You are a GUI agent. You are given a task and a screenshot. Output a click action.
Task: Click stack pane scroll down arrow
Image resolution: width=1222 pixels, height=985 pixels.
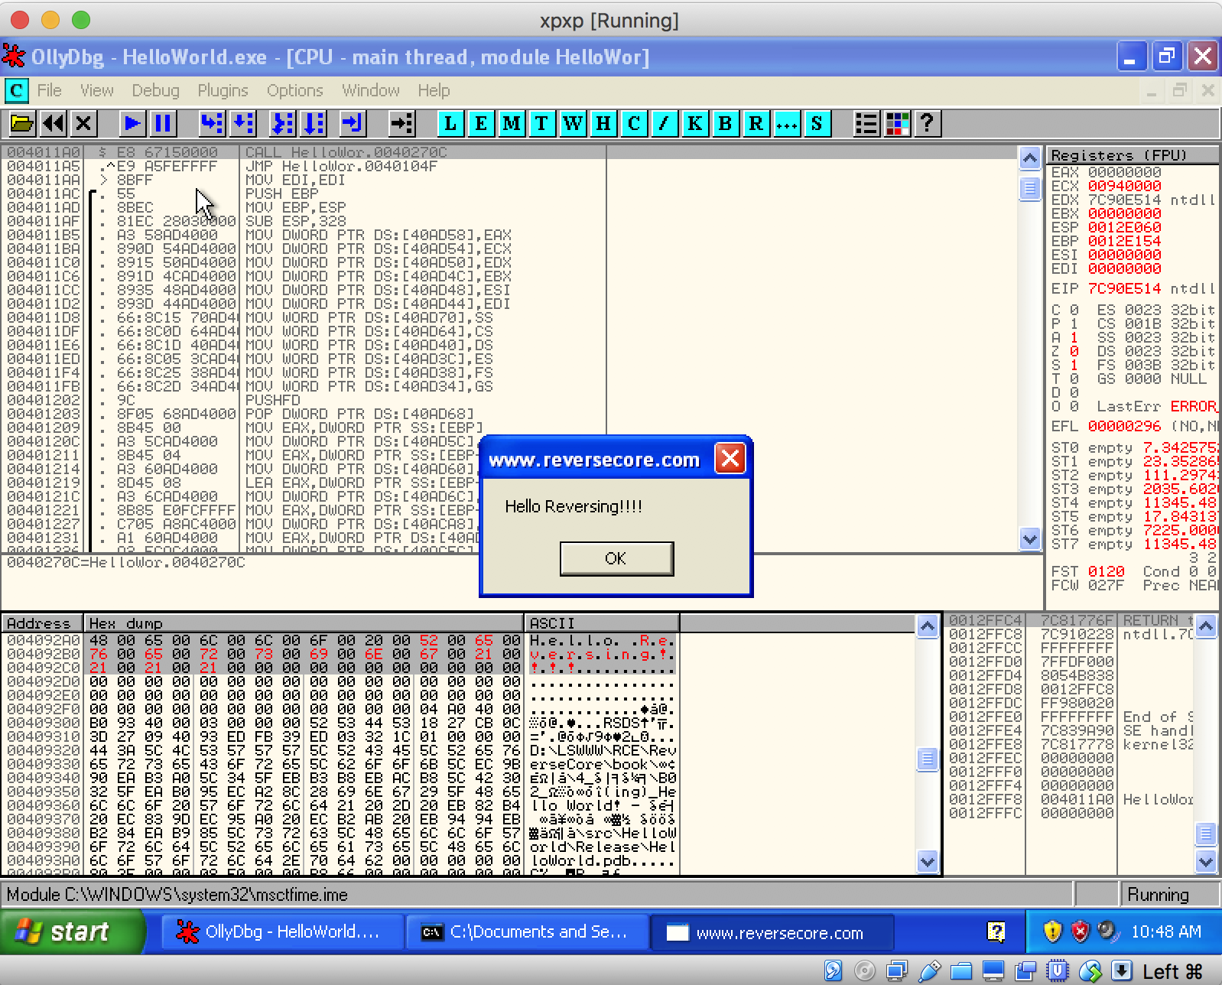[x=1206, y=861]
